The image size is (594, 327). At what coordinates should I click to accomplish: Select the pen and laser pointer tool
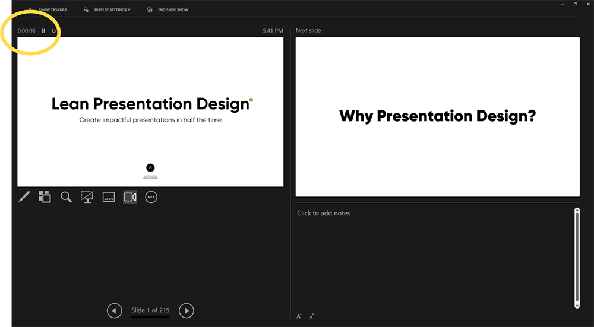coord(24,197)
